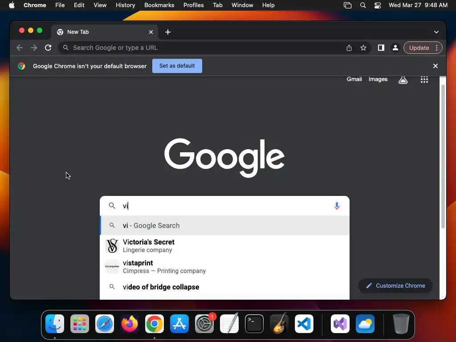
Task: Click Set as default button
Action: (x=177, y=66)
